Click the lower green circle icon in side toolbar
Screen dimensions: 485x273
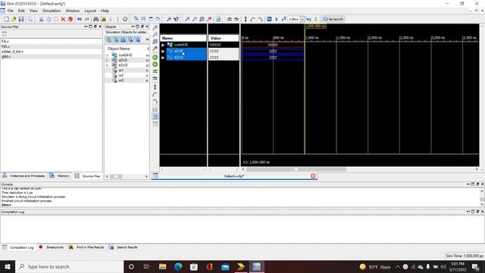tap(155, 64)
